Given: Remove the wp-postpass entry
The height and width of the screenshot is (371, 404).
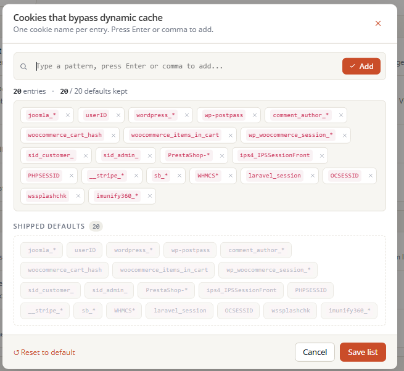Looking at the screenshot, I should (255, 115).
